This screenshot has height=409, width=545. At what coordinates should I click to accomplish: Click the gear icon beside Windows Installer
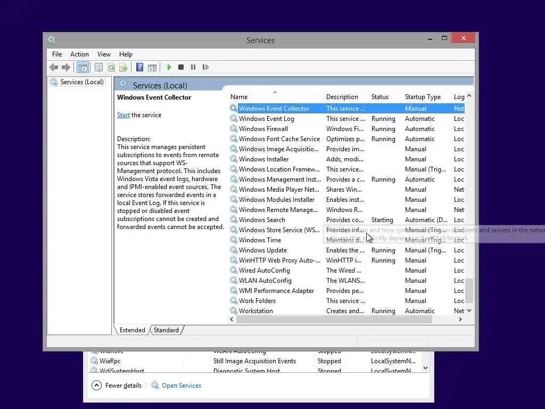point(234,159)
